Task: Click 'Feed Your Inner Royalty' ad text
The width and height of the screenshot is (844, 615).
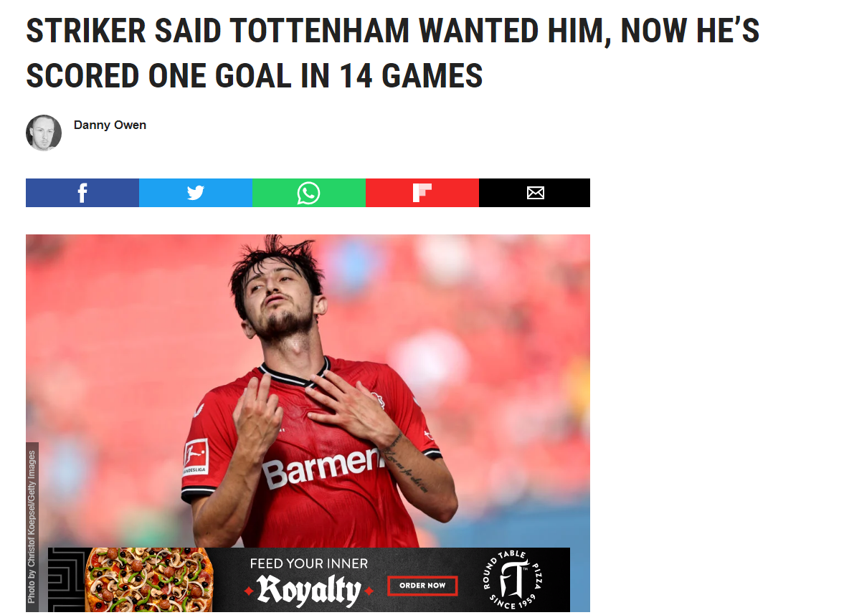Action: tap(309, 581)
